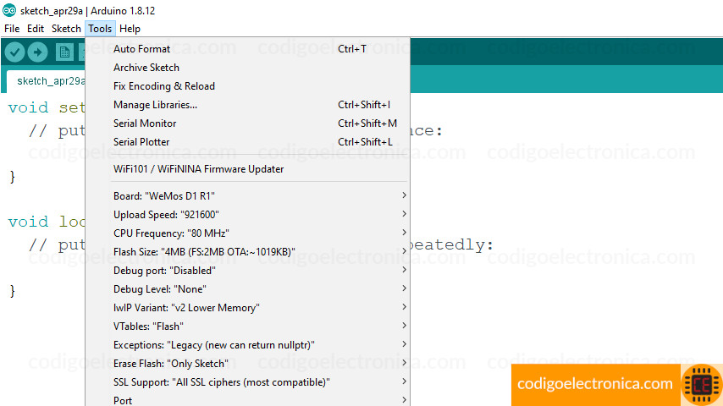Expand Erase Flash: "Only Sketch" submenu
This screenshot has width=723, height=406.
[247, 364]
